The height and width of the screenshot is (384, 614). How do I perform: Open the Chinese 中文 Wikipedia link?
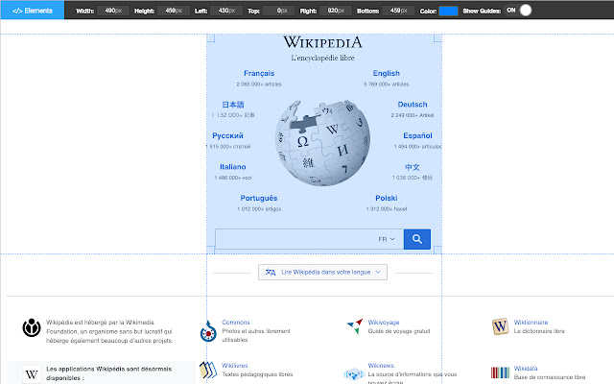point(412,167)
